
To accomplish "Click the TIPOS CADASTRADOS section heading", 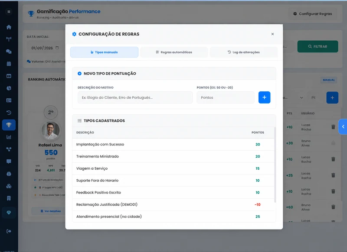I will [104, 121].
